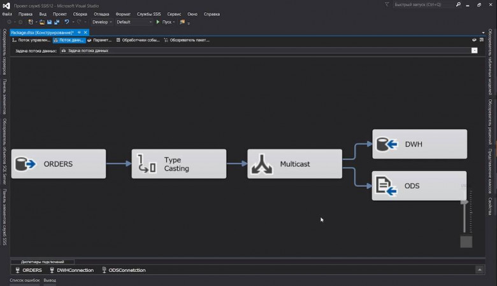Click the Пуск start button label
The width and height of the screenshot is (497, 286).
167,22
